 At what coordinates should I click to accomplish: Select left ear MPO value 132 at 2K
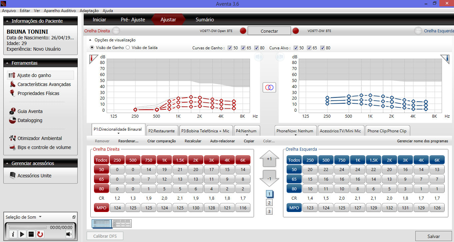[x=390, y=208]
